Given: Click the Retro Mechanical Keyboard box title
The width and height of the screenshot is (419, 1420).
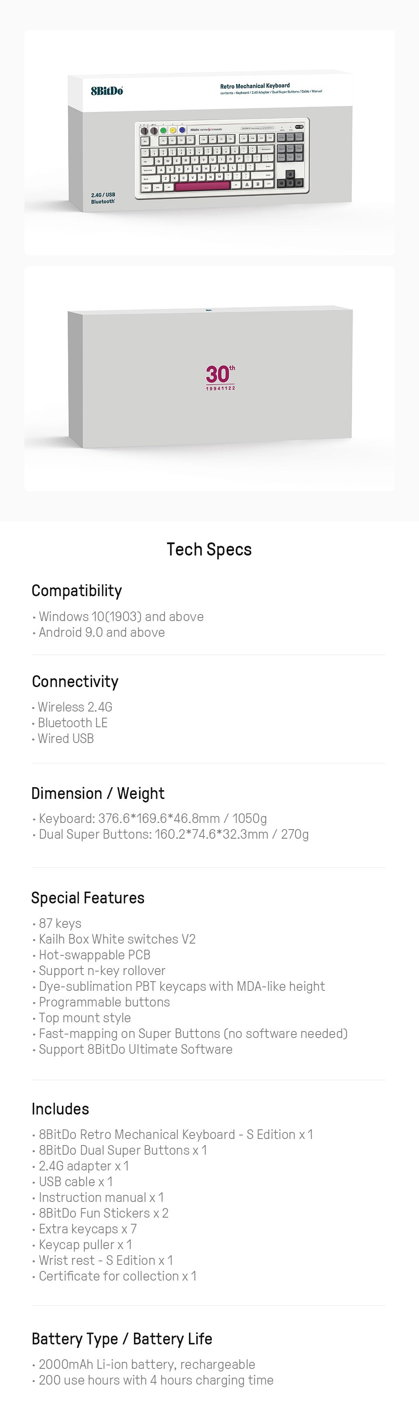Looking at the screenshot, I should [x=255, y=86].
